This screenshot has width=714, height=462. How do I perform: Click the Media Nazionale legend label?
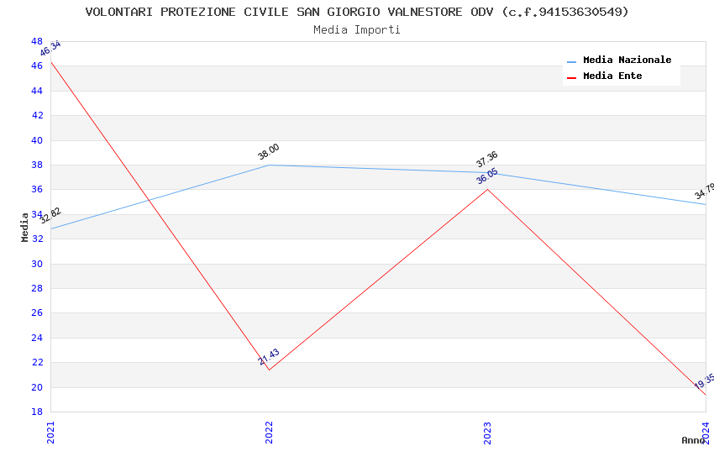click(627, 60)
